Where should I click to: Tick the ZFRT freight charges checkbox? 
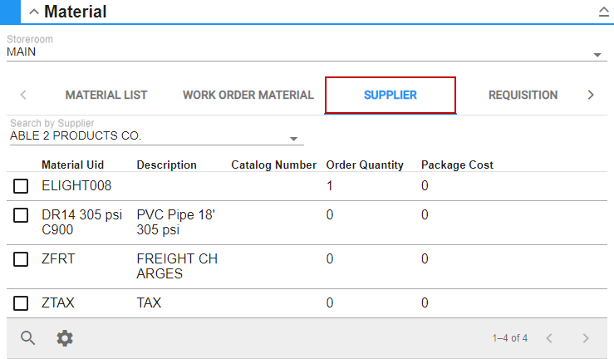coord(21,259)
